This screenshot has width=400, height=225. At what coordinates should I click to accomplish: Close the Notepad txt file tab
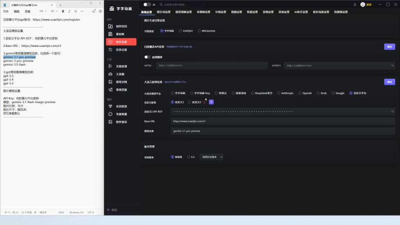pyautogui.click(x=52, y=5)
